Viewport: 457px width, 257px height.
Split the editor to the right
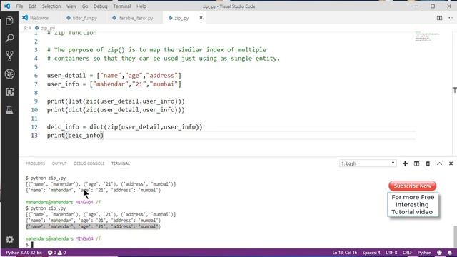pyautogui.click(x=439, y=18)
